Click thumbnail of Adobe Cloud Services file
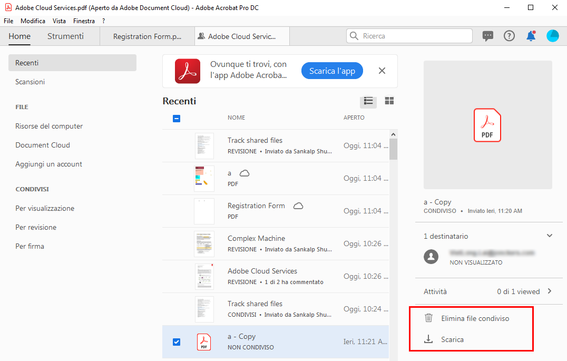567x361 pixels. 204,276
